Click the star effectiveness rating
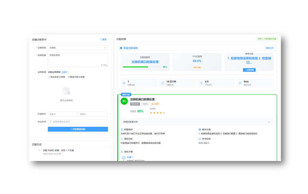This screenshot has height=194, width=308. tap(157, 113)
